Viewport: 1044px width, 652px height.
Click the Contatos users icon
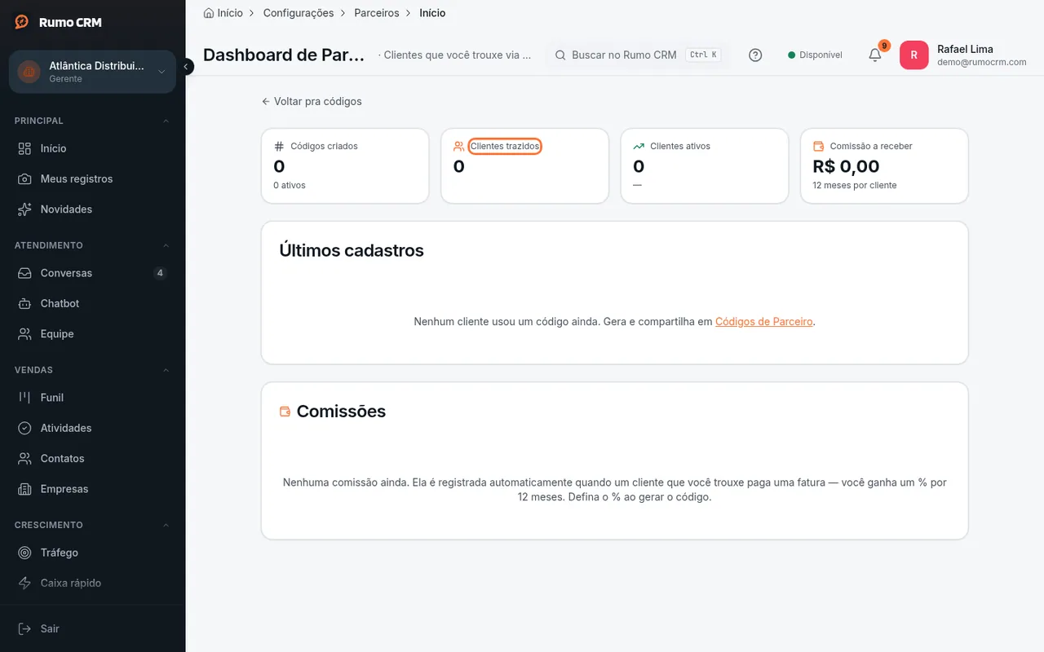[x=25, y=459]
